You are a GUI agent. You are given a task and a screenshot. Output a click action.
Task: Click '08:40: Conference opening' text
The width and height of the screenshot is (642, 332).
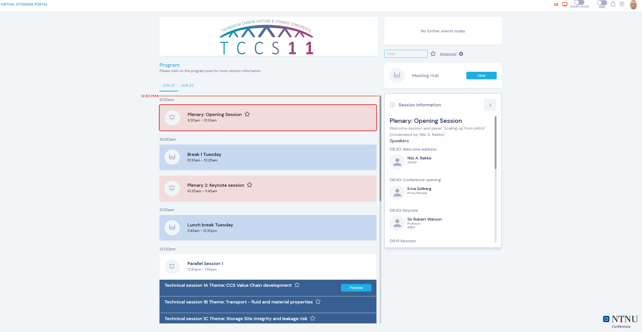pyautogui.click(x=415, y=180)
